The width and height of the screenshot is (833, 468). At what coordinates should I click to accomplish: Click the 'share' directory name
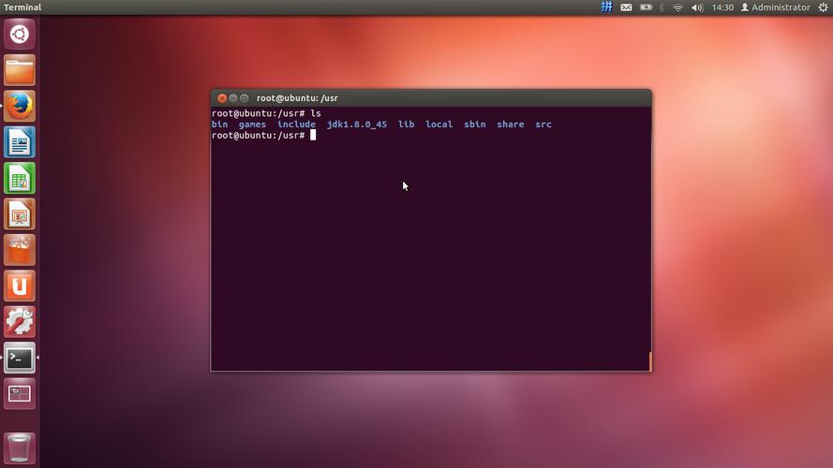(511, 124)
